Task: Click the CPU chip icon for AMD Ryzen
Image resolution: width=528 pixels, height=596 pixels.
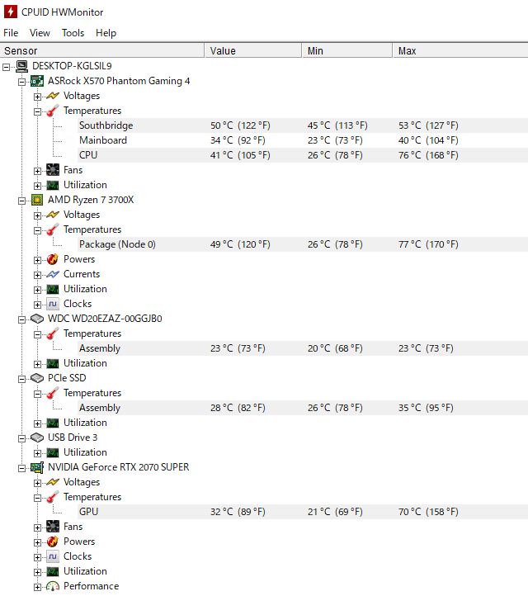Action: coord(37,200)
